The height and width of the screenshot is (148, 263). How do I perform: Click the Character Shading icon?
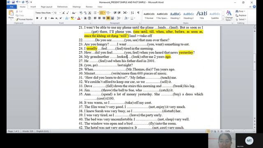point(85,18)
